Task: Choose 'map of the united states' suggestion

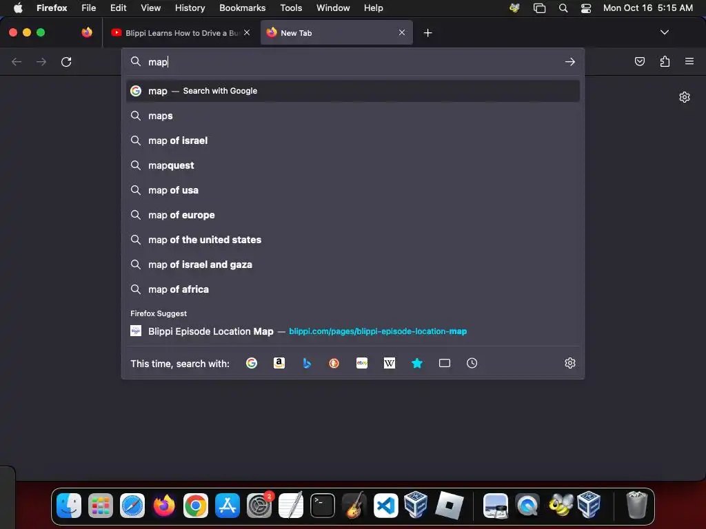Action: (x=353, y=239)
